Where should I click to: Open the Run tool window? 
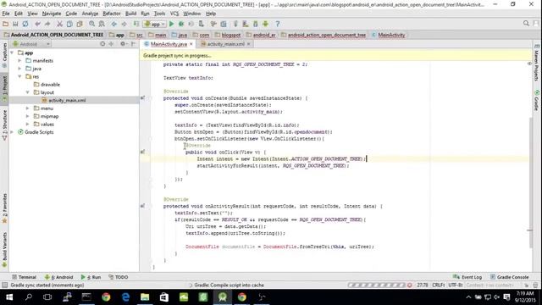[91, 277]
